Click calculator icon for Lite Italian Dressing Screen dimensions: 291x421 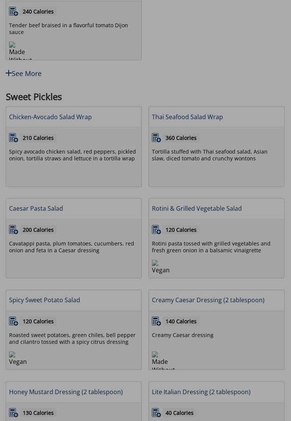(156, 413)
